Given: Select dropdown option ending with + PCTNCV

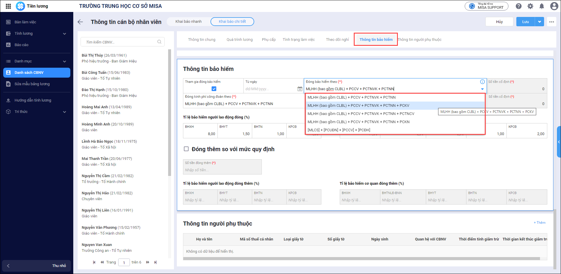Looking at the screenshot, I should [x=395, y=114].
